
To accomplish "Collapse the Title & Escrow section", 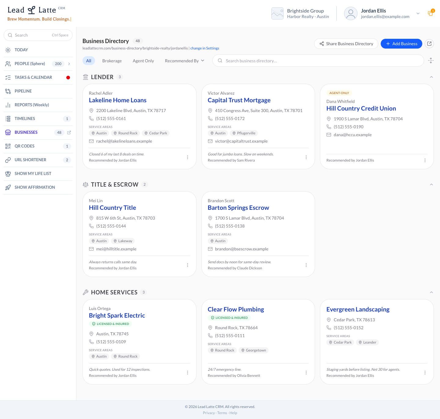I will pyautogui.click(x=431, y=184).
